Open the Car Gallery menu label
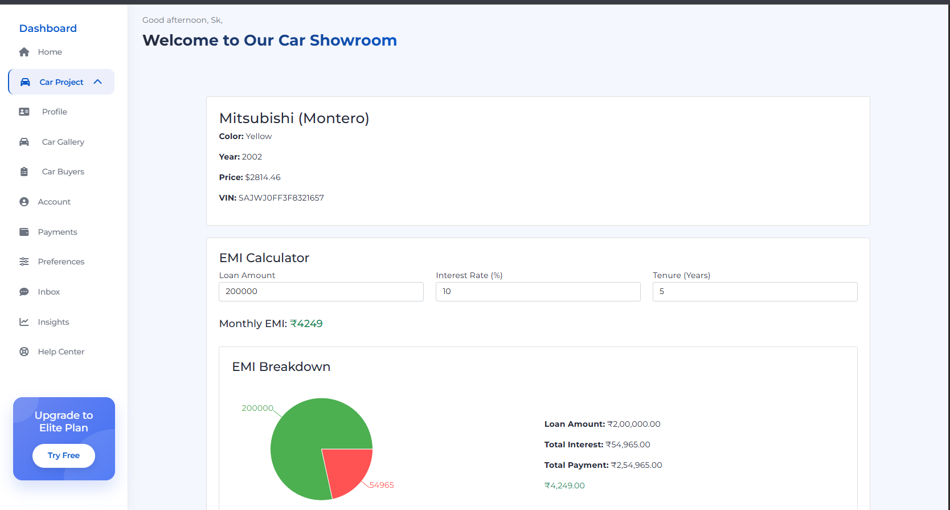Image resolution: width=950 pixels, height=510 pixels. pyautogui.click(x=63, y=142)
